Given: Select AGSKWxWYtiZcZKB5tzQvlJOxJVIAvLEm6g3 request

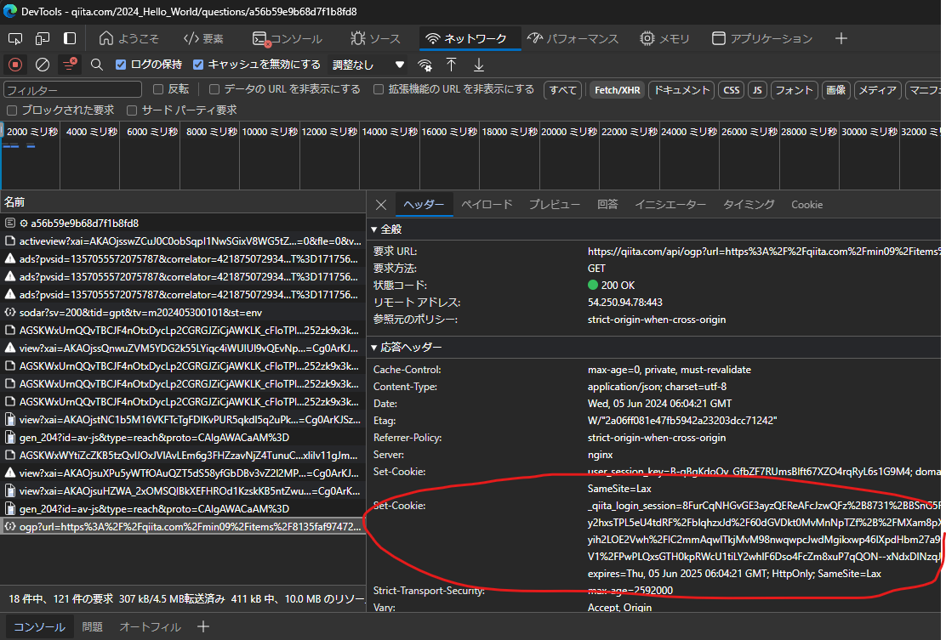Looking at the screenshot, I should point(184,455).
